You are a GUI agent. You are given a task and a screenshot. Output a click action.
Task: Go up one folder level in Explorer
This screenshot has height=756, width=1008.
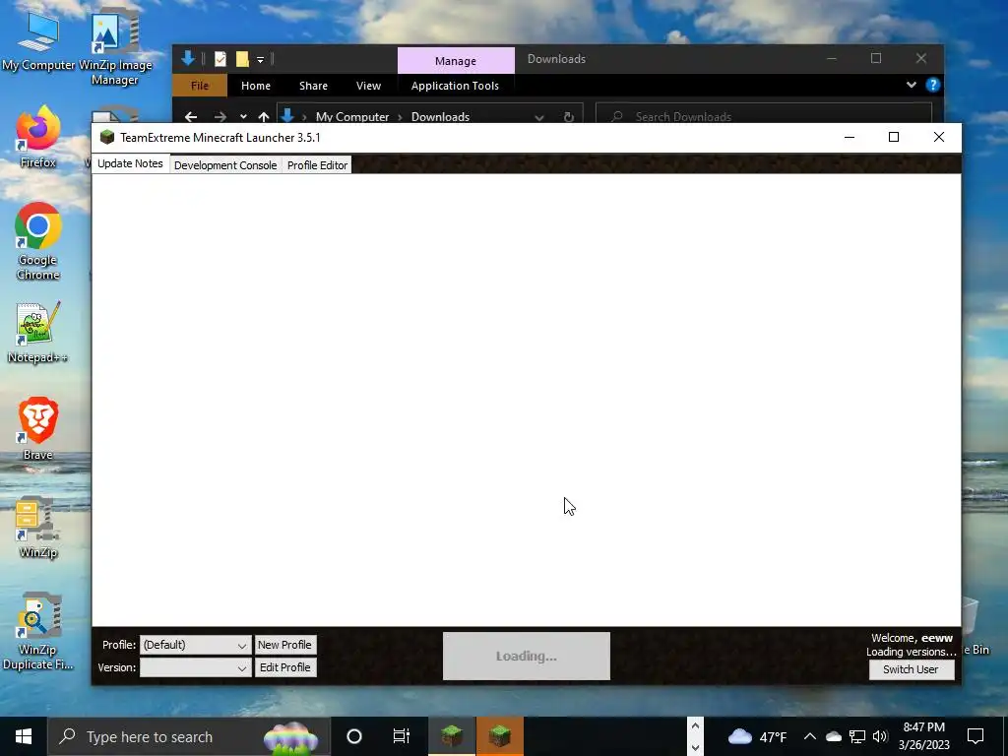[264, 117]
